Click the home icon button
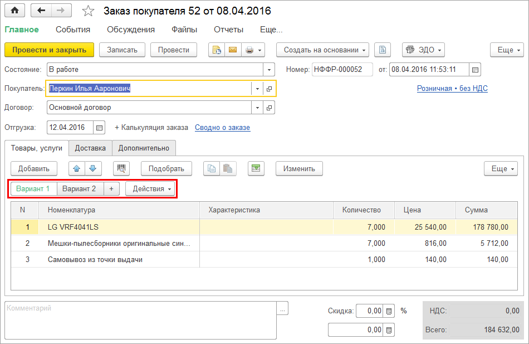The image size is (529, 344). click(x=15, y=11)
